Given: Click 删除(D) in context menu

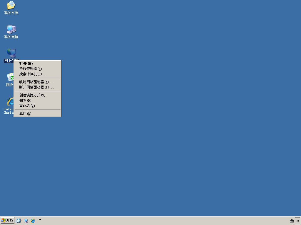Looking at the screenshot, I should tap(38, 100).
